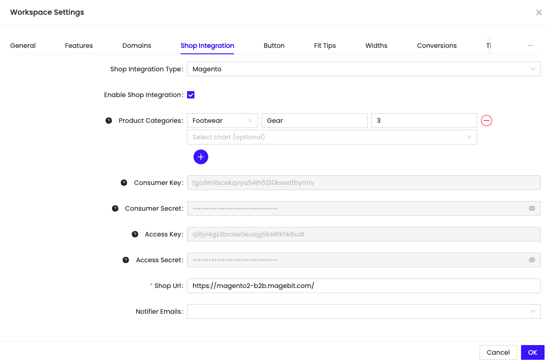Remove the Footwear category row
The width and height of the screenshot is (551, 363).
pyautogui.click(x=486, y=120)
